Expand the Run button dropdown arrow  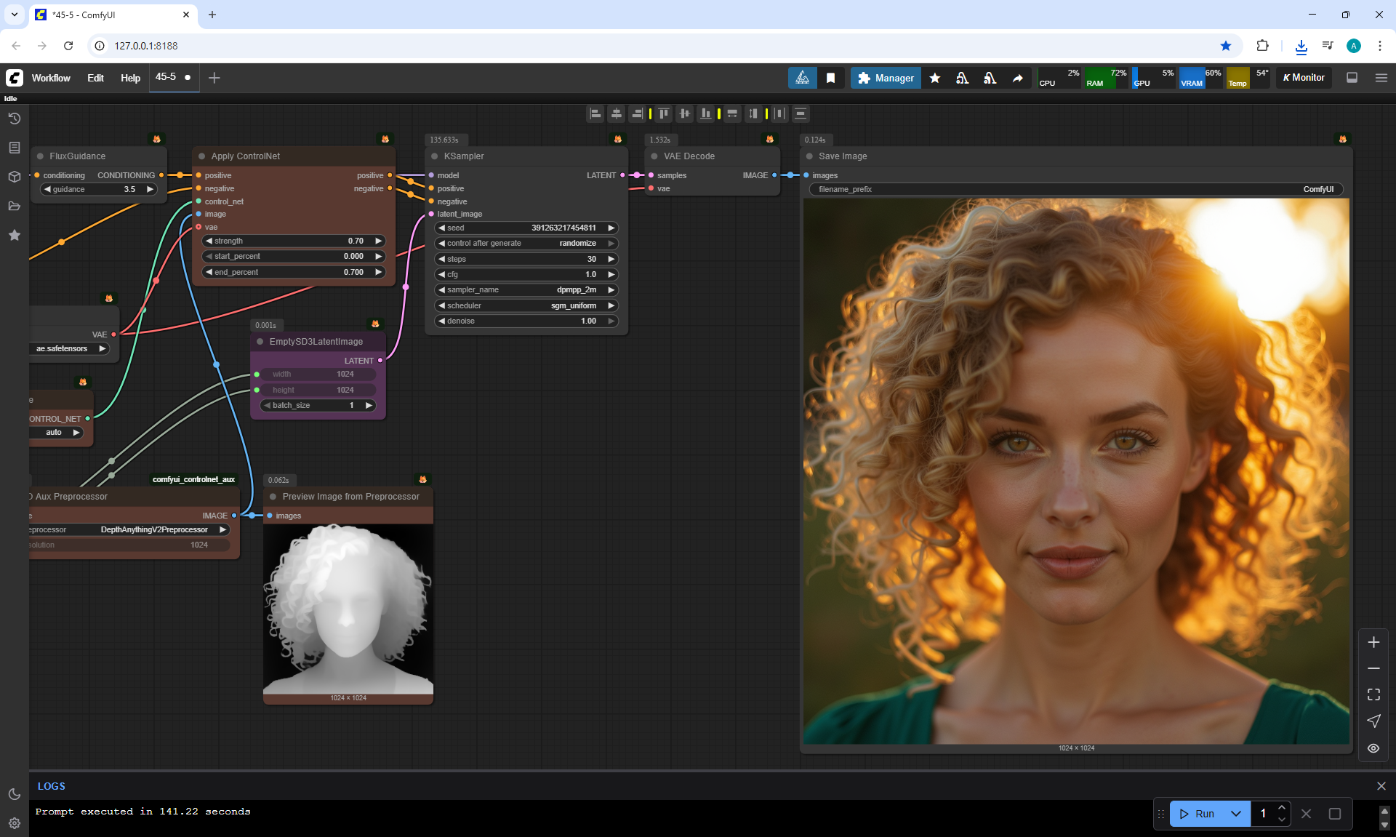coord(1236,814)
